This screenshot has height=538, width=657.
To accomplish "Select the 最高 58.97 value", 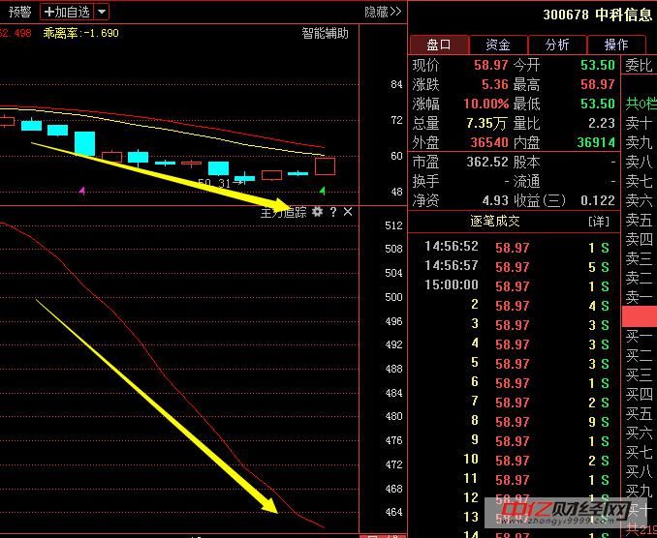I will 598,84.
